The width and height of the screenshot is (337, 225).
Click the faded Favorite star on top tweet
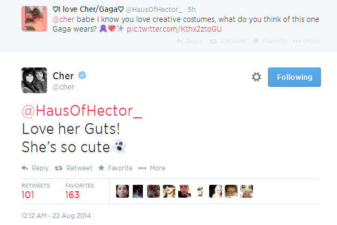click(x=256, y=41)
